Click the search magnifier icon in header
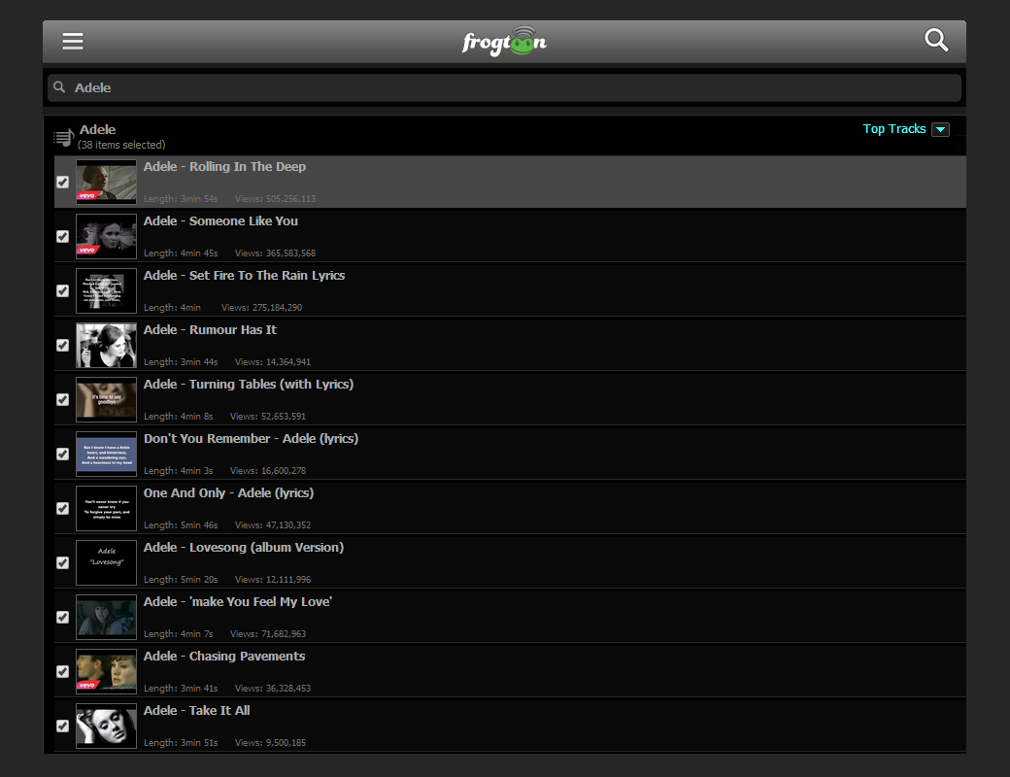The width and height of the screenshot is (1010, 777). point(936,40)
